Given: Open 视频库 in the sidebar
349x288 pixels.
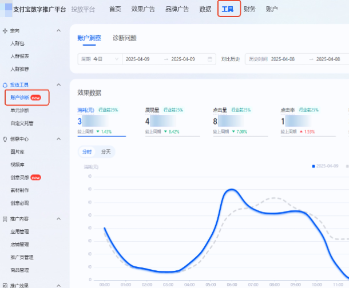Looking at the screenshot, I should 17,165.
